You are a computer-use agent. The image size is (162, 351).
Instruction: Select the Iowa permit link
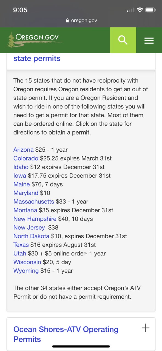(x=20, y=175)
